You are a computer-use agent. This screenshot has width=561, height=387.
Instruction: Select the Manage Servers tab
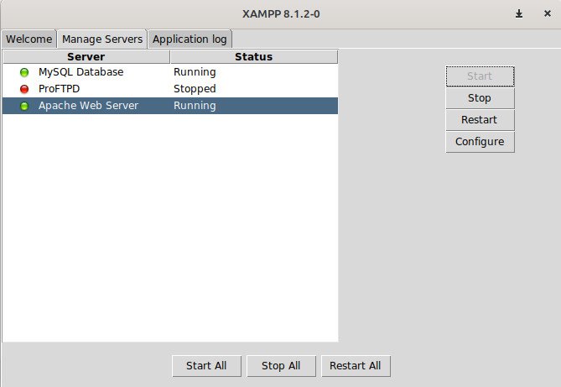(102, 39)
